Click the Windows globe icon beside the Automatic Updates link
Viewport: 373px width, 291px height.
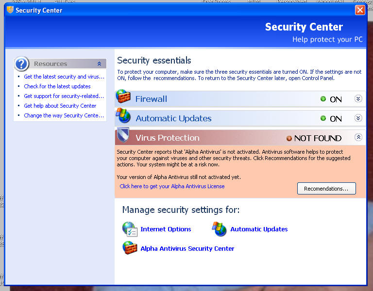(219, 229)
